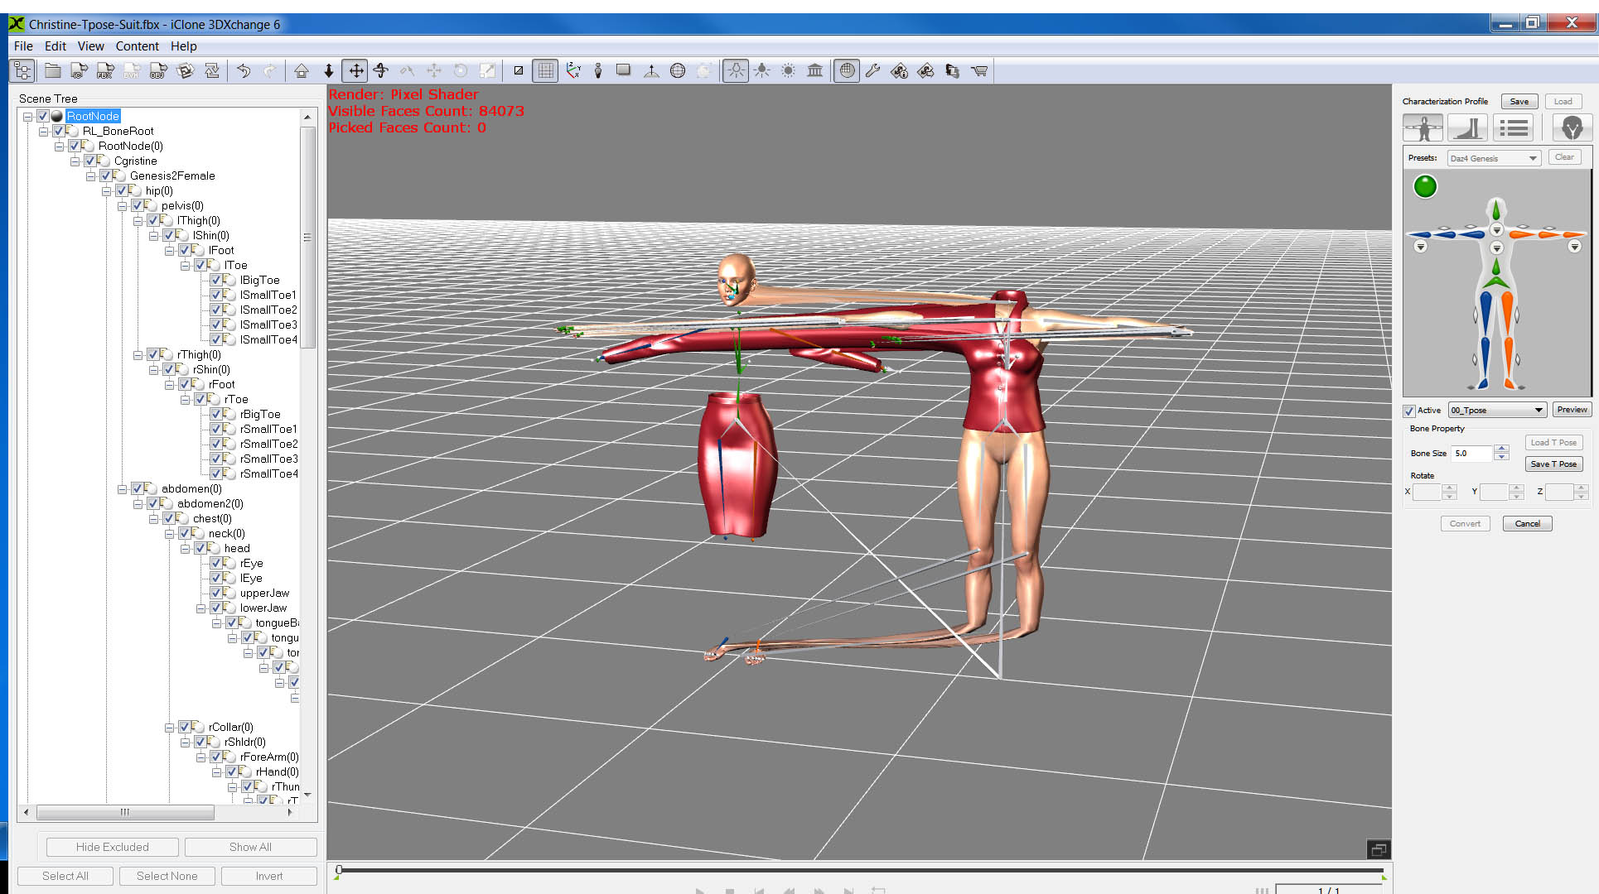The width and height of the screenshot is (1599, 894).
Task: Toggle the upperJaw checkbox
Action: tap(216, 593)
